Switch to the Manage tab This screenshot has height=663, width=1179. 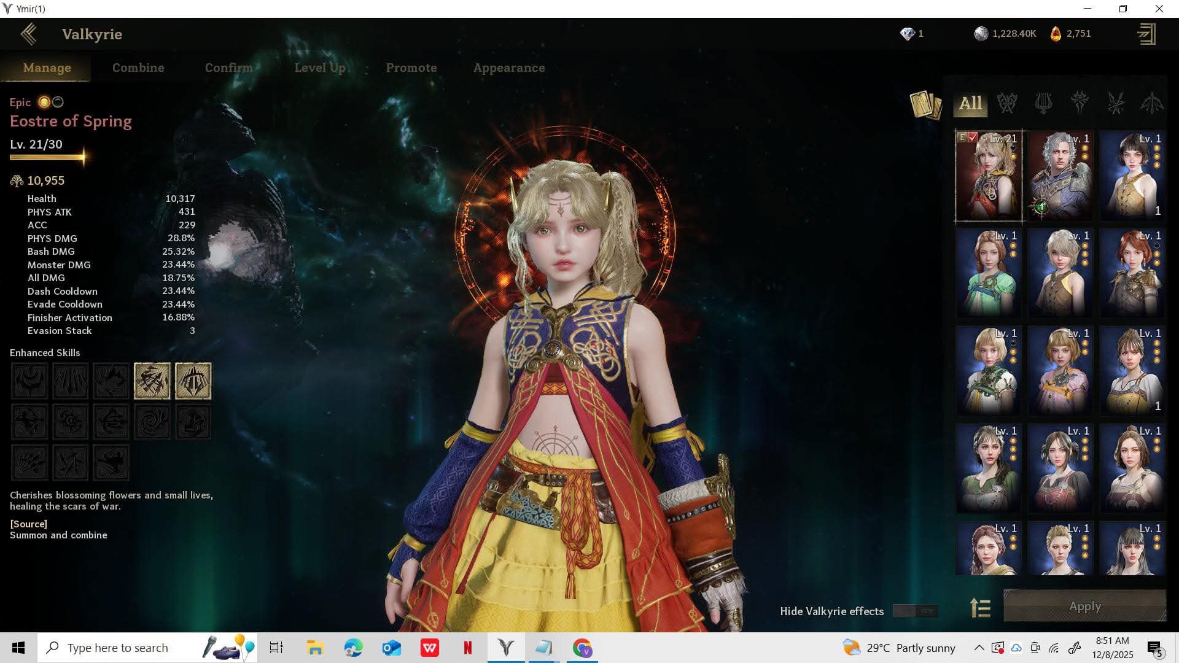click(x=47, y=68)
